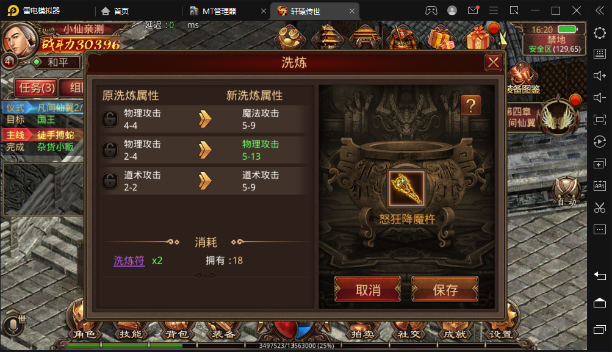Open the 和平 attack mode selector
The image size is (612, 352).
tap(57, 62)
